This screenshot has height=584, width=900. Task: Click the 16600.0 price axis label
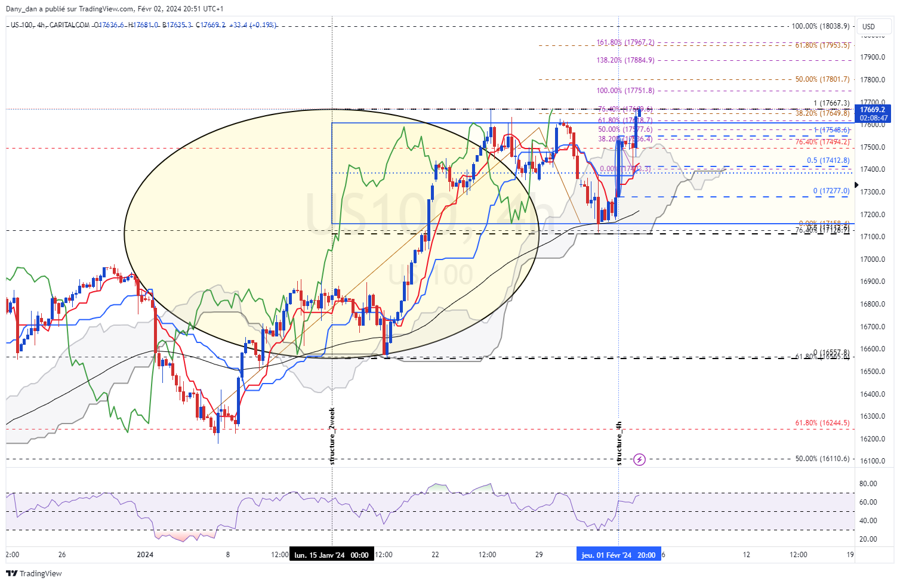tap(873, 349)
